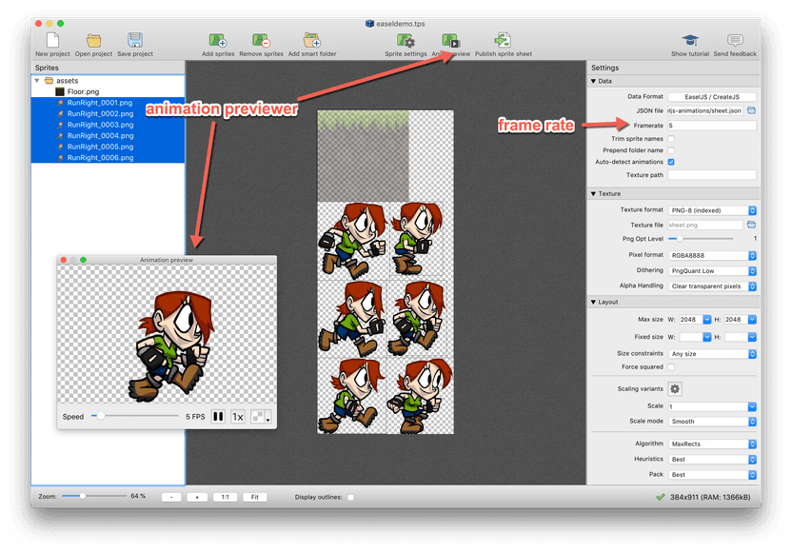Adjust preview Speed slider
The width and height of the screenshot is (792, 552).
(101, 416)
